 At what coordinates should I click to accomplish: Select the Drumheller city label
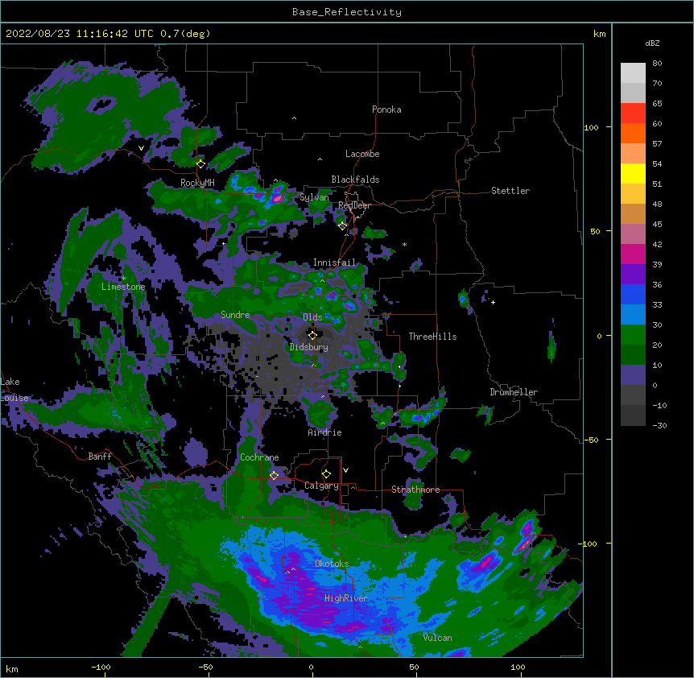[x=514, y=392]
